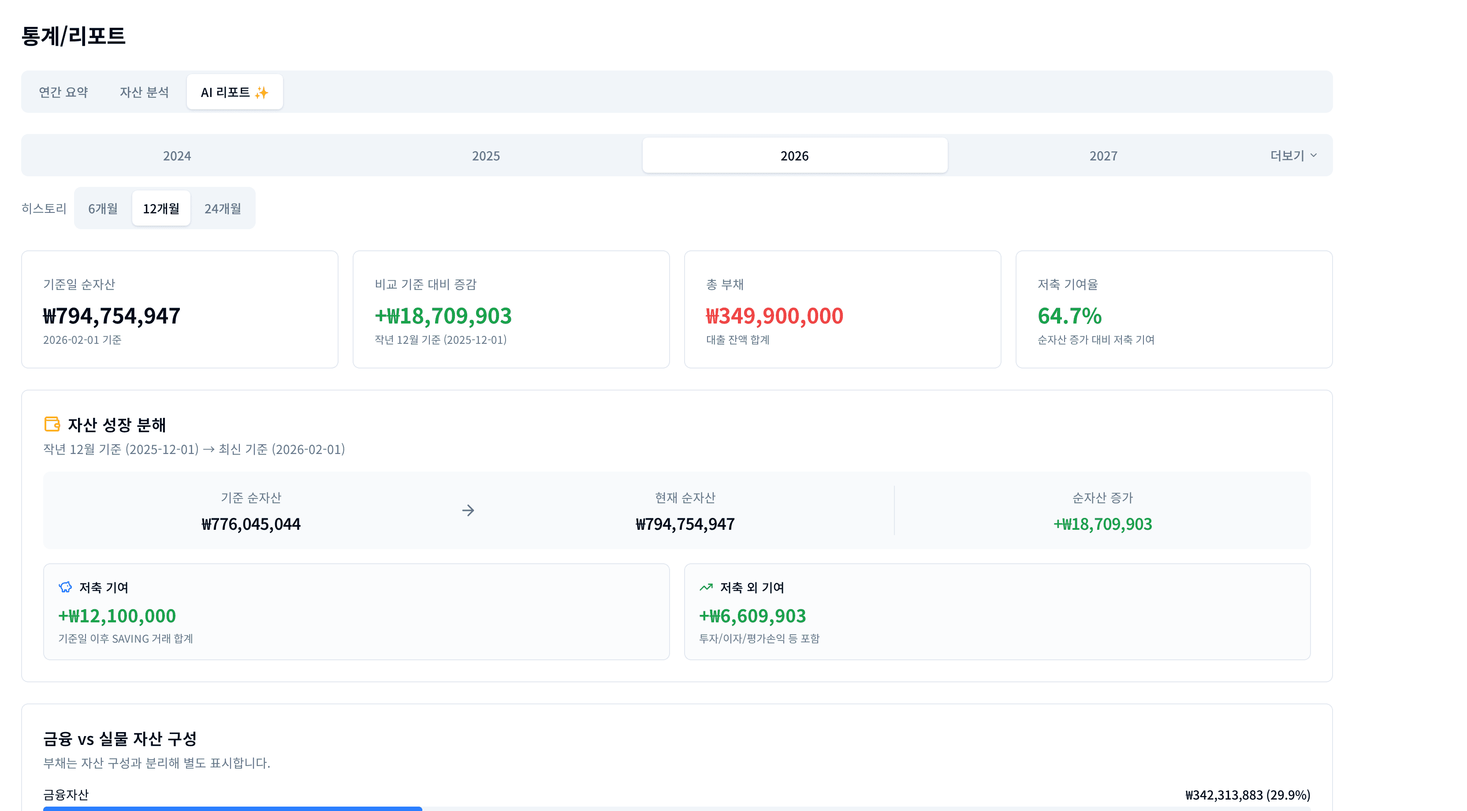Switch to the 연간 요약 tab
The width and height of the screenshot is (1467, 811).
pos(63,92)
